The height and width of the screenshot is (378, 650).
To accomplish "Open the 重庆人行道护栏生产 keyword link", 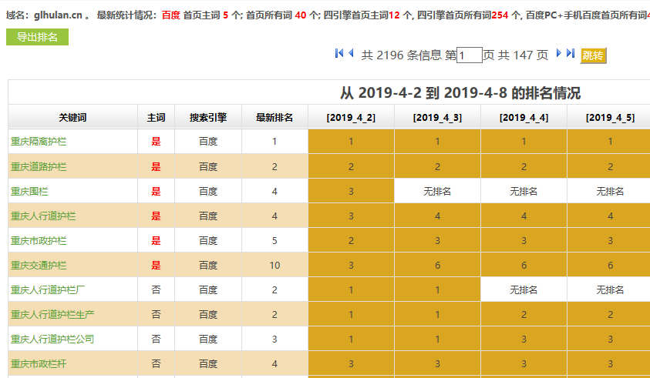I will [52, 314].
